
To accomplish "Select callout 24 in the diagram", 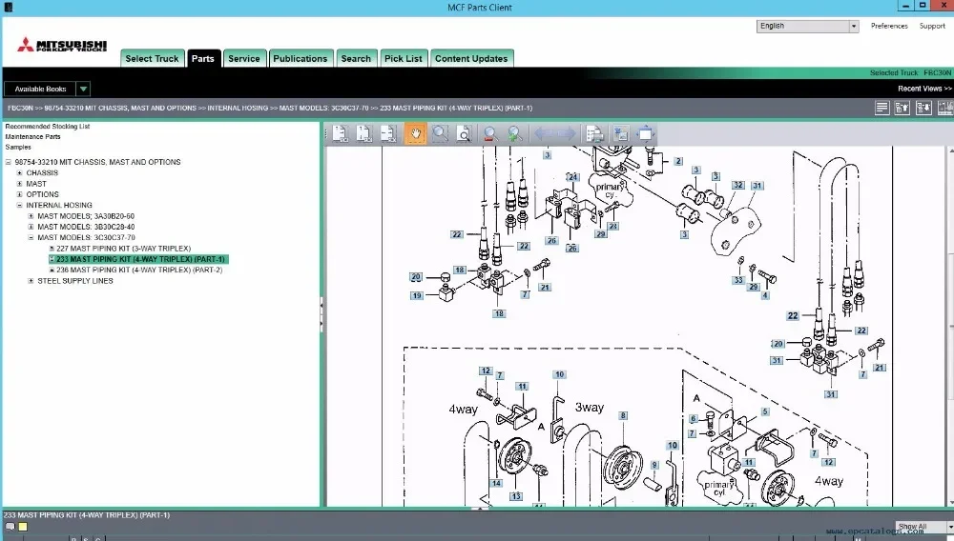I will tap(572, 177).
